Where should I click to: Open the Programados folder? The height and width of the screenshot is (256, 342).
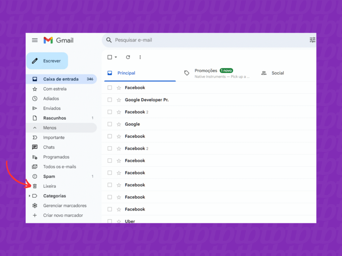pos(62,157)
